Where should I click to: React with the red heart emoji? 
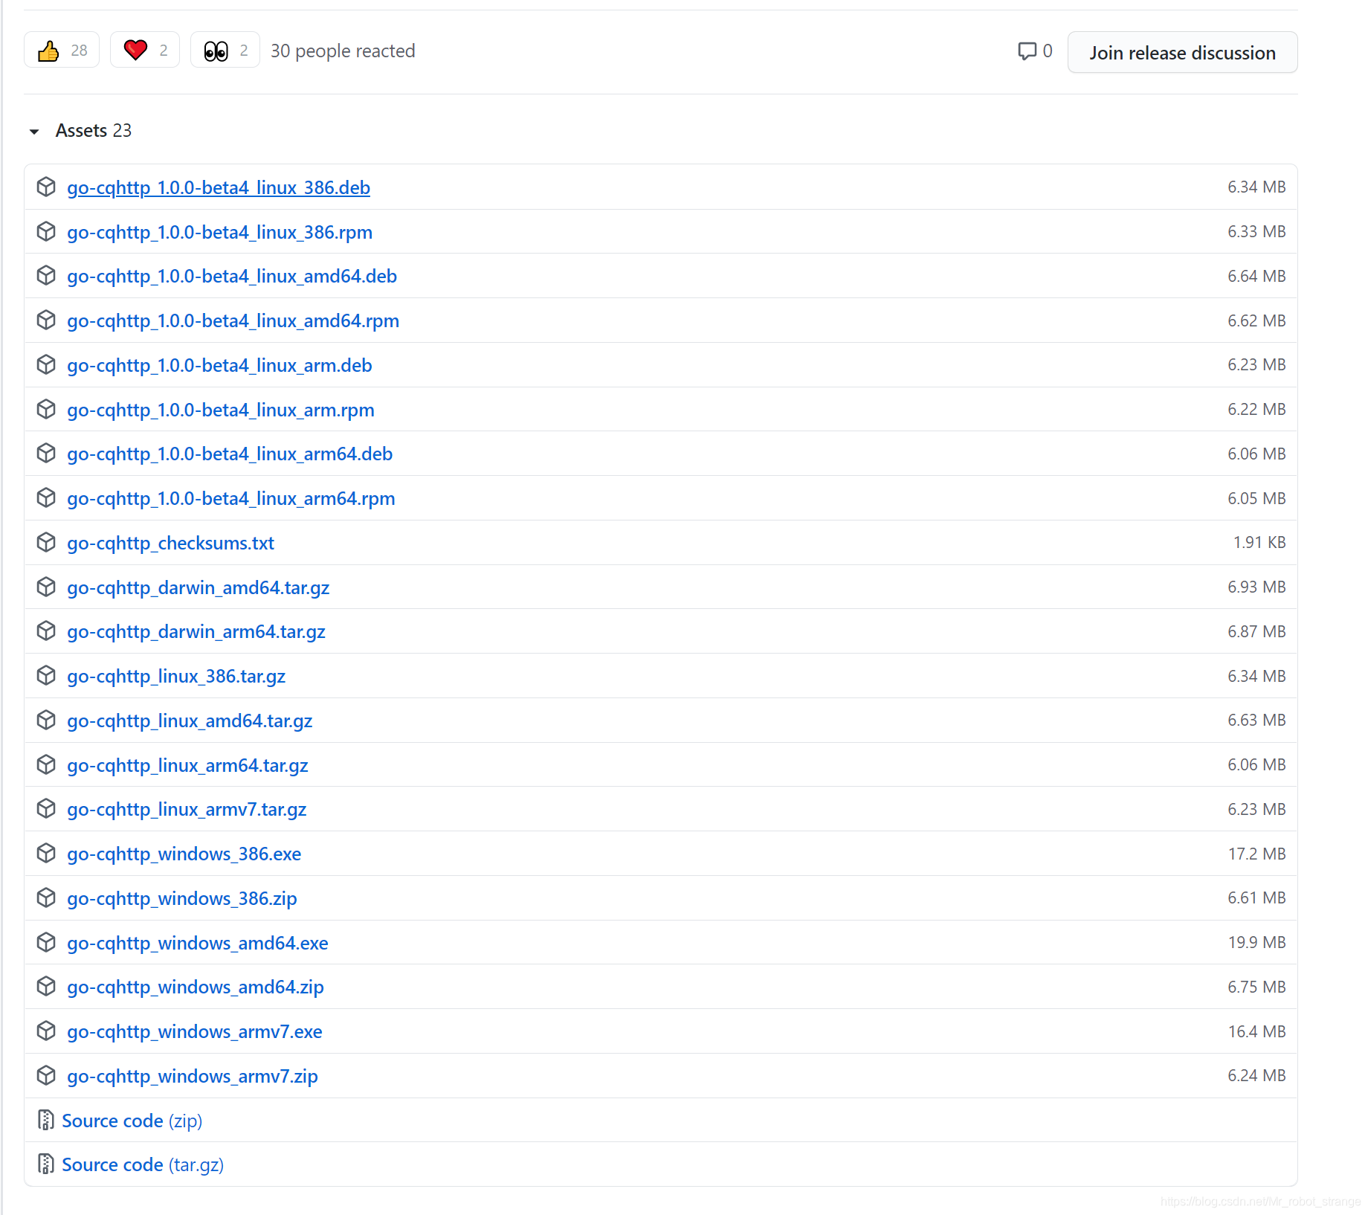pyautogui.click(x=145, y=50)
